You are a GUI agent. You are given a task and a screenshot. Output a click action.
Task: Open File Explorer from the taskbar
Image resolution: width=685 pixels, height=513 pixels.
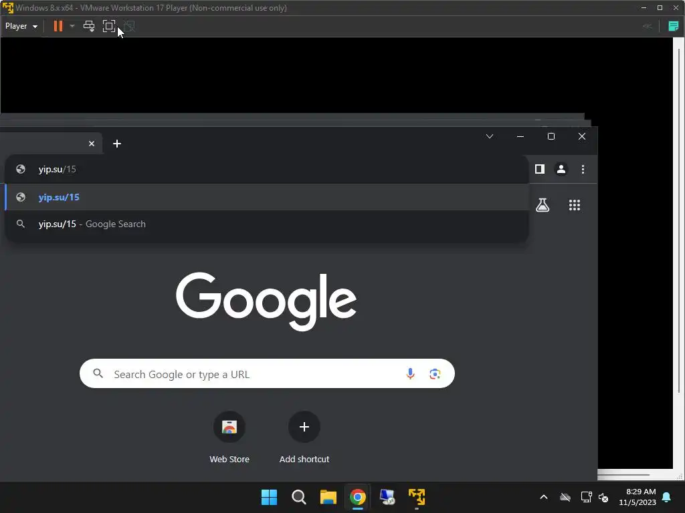(328, 497)
